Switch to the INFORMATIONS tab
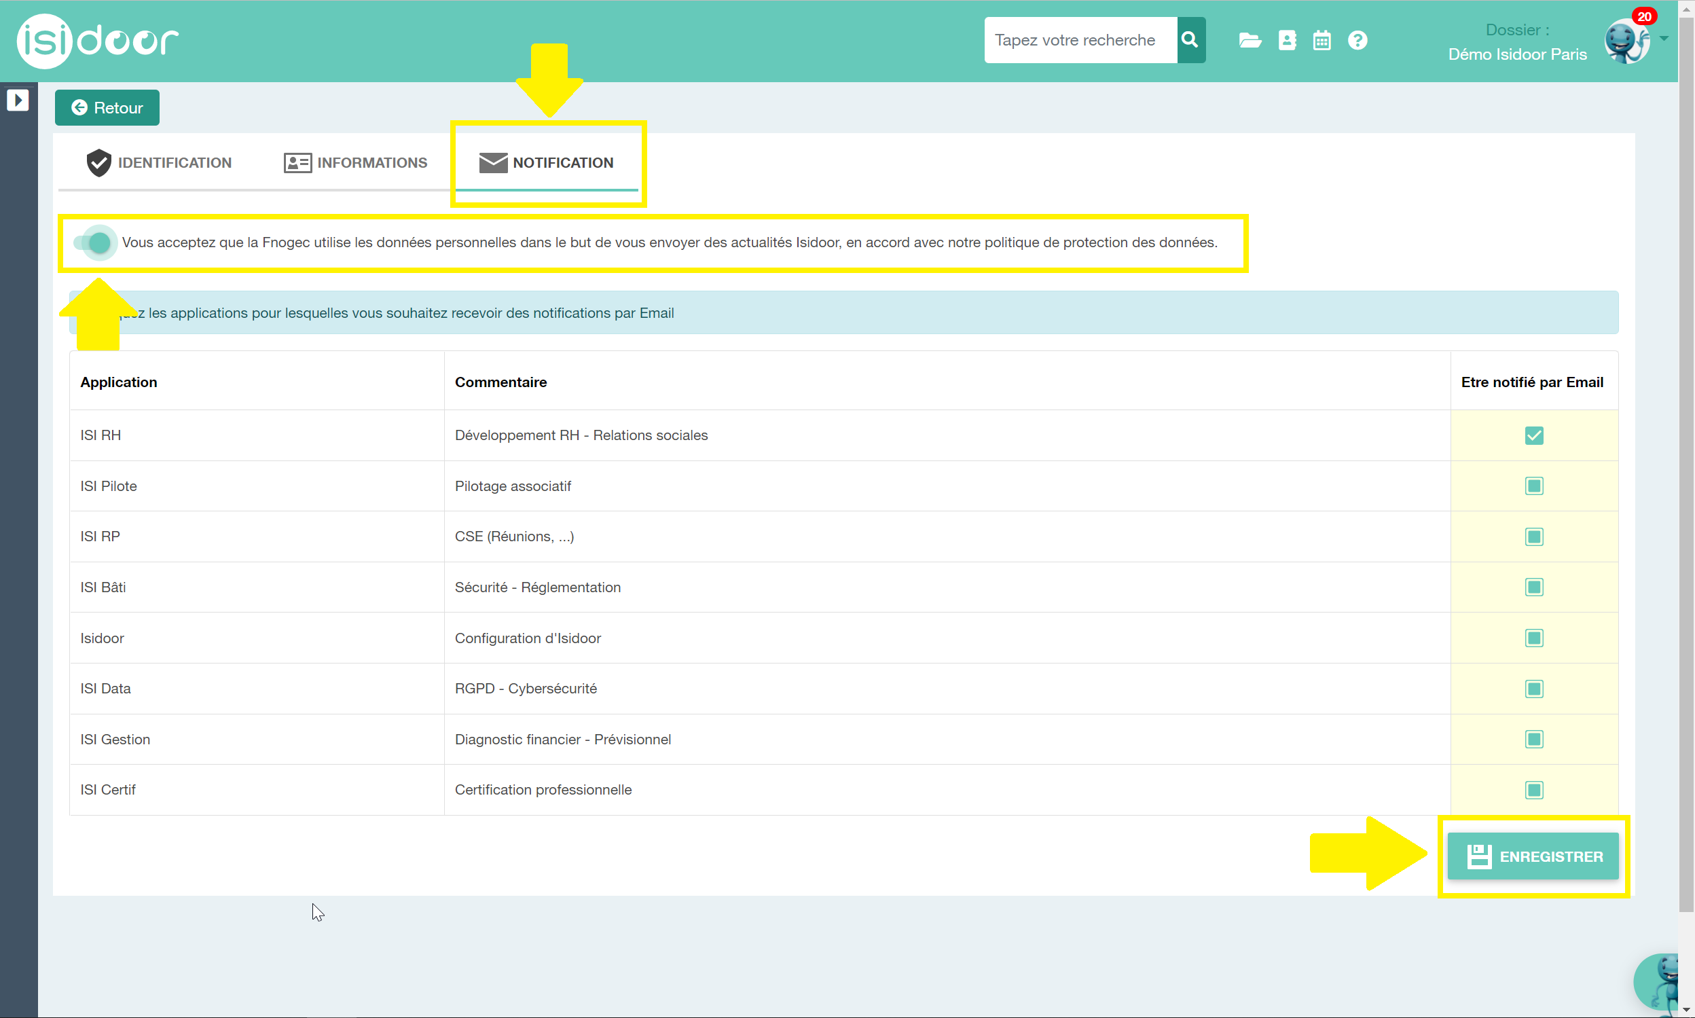 tap(355, 162)
